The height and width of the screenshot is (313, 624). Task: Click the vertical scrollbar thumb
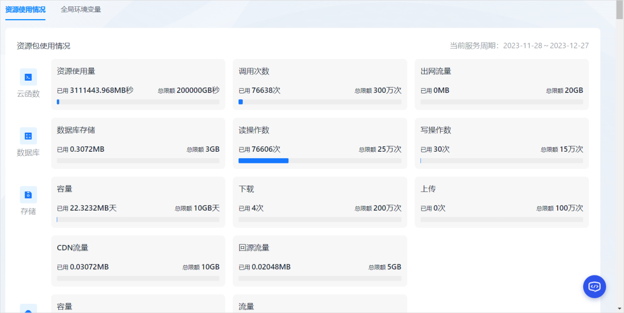(x=620, y=10)
